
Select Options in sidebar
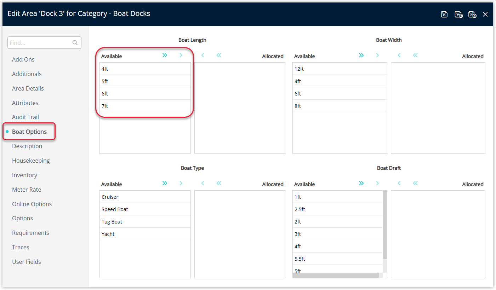tap(22, 218)
